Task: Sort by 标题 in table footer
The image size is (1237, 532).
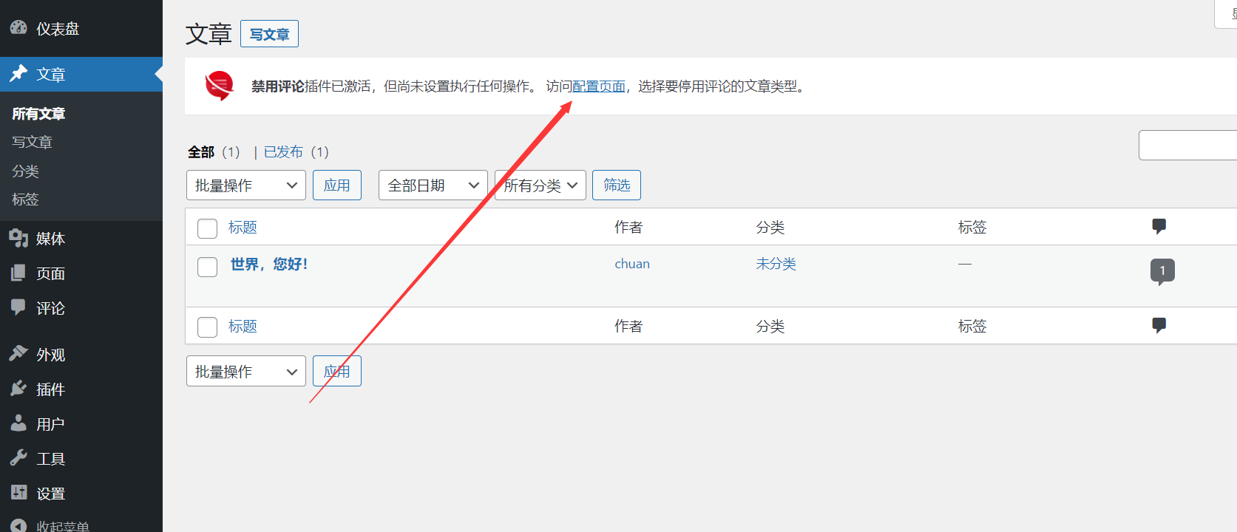Action: 243,327
